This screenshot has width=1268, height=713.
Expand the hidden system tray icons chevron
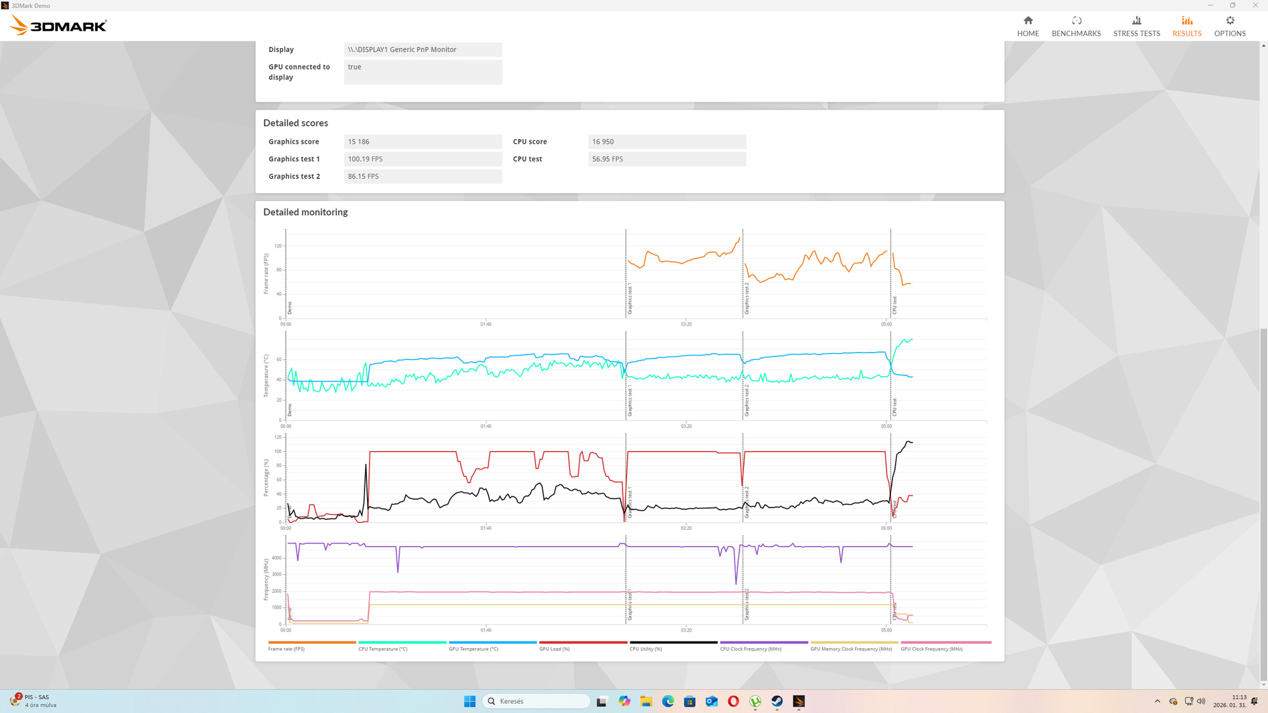pos(1157,701)
